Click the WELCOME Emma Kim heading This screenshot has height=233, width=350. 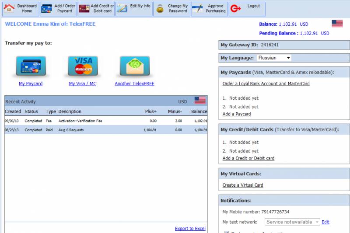tap(50, 24)
